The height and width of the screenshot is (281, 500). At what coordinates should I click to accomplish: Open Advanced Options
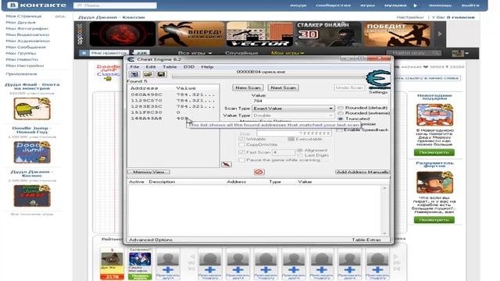(151, 240)
